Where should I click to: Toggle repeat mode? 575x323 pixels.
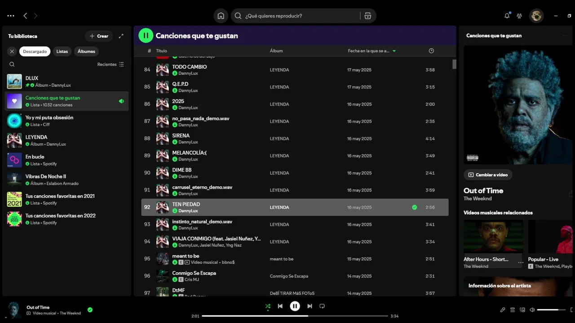click(322, 306)
